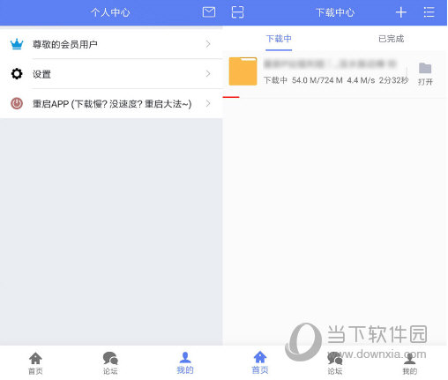The width and height of the screenshot is (448, 380).
Task: Expand the 设置 row chevron
Action: 208,74
